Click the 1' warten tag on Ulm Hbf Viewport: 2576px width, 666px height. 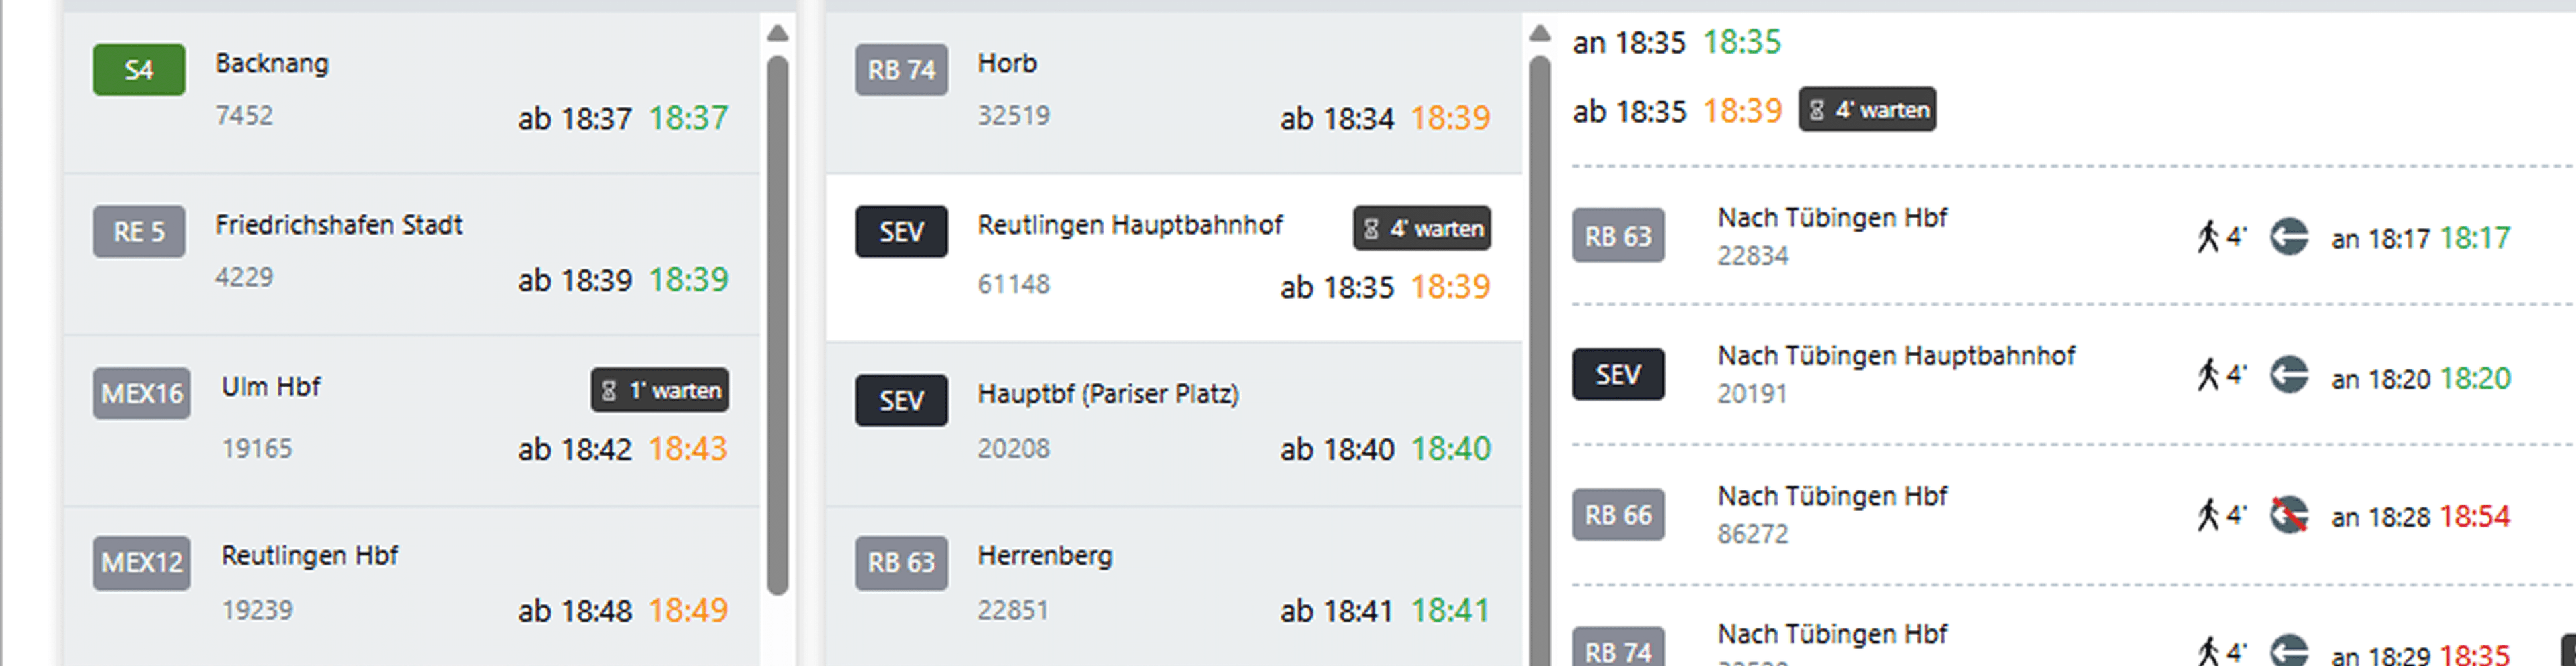[x=660, y=391]
